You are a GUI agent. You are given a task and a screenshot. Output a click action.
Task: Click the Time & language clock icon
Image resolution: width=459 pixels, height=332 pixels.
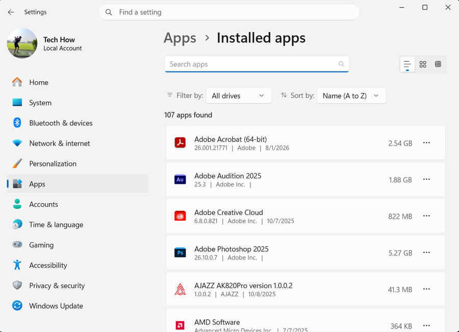coord(17,224)
